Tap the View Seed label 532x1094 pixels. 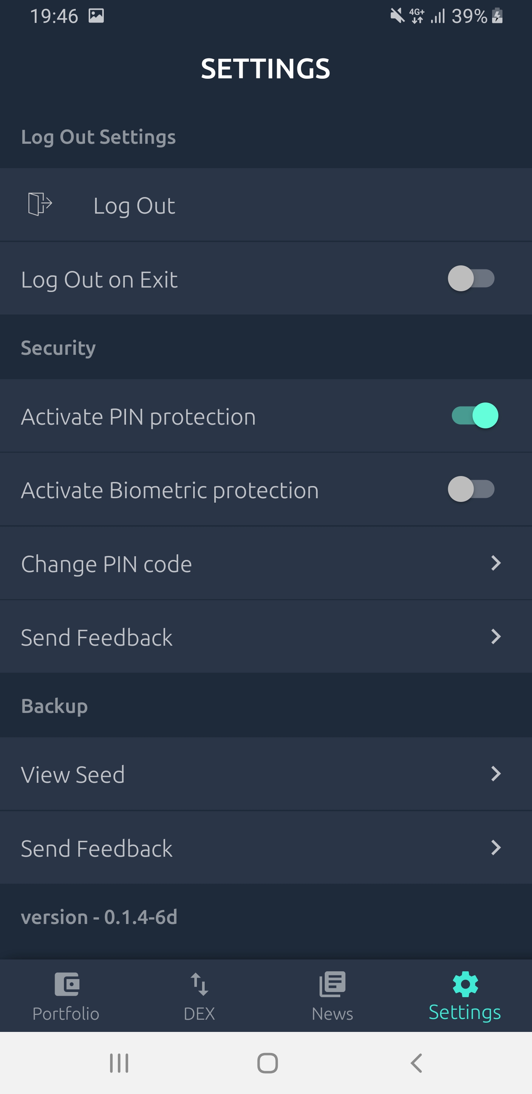[x=73, y=775]
